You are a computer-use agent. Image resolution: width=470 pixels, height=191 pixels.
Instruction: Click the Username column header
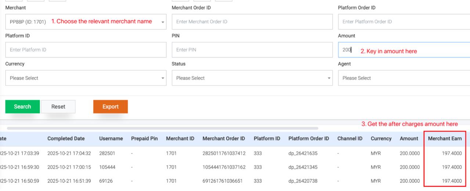tap(111, 138)
